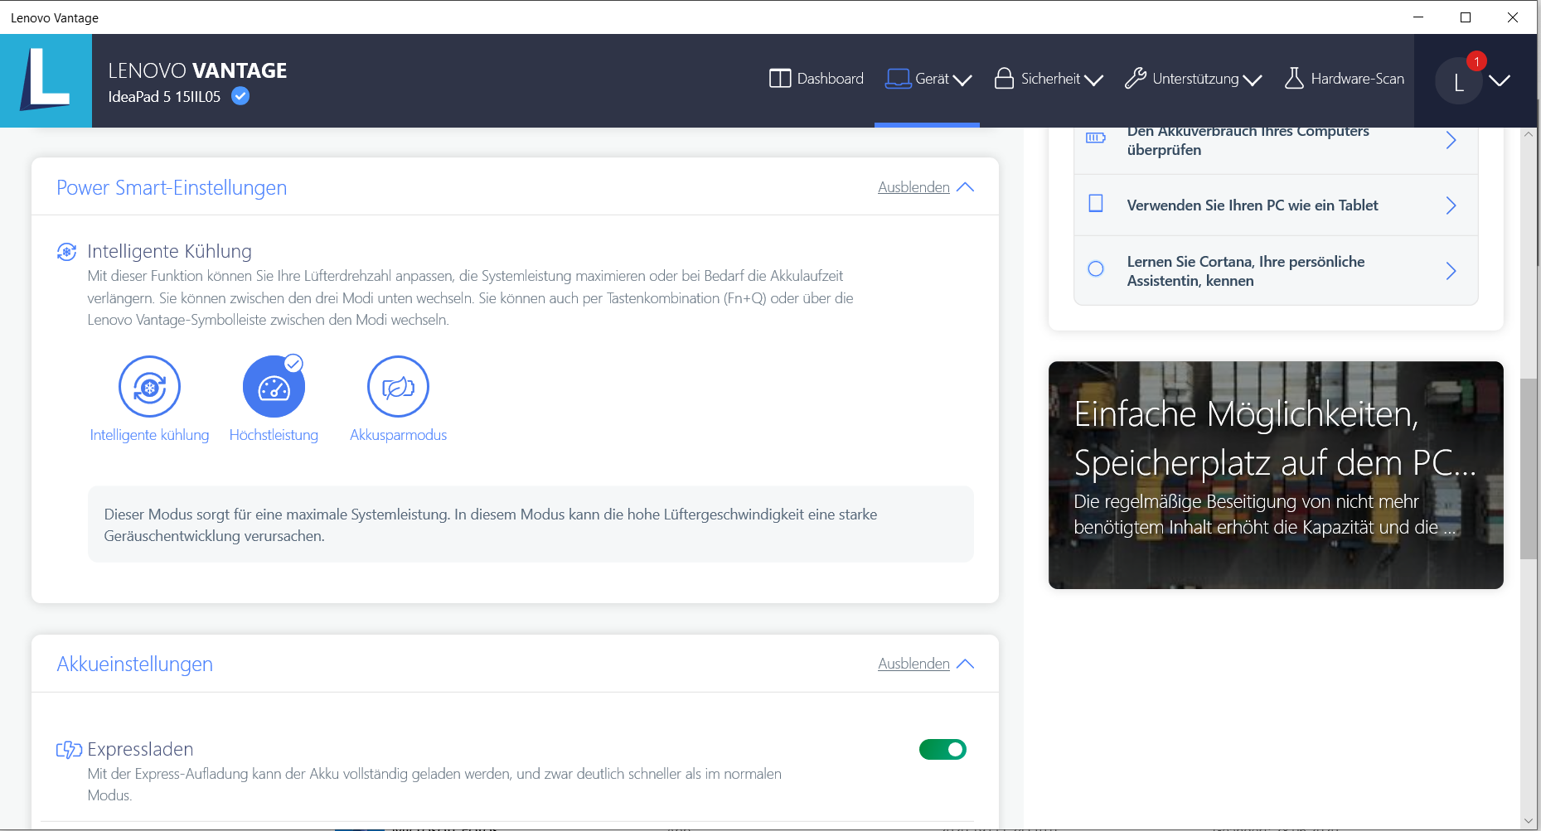The height and width of the screenshot is (831, 1541).
Task: Click the verified checkmark next to IdeaPad 5 15IIL05
Action: (240, 96)
